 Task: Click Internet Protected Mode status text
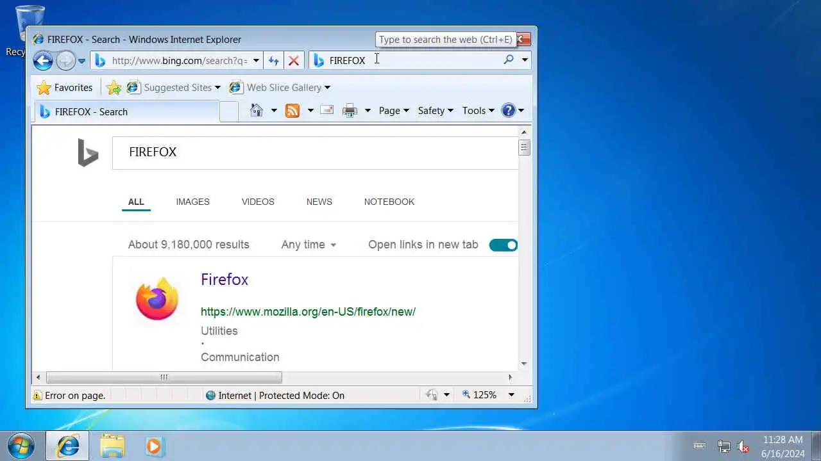pos(281,396)
